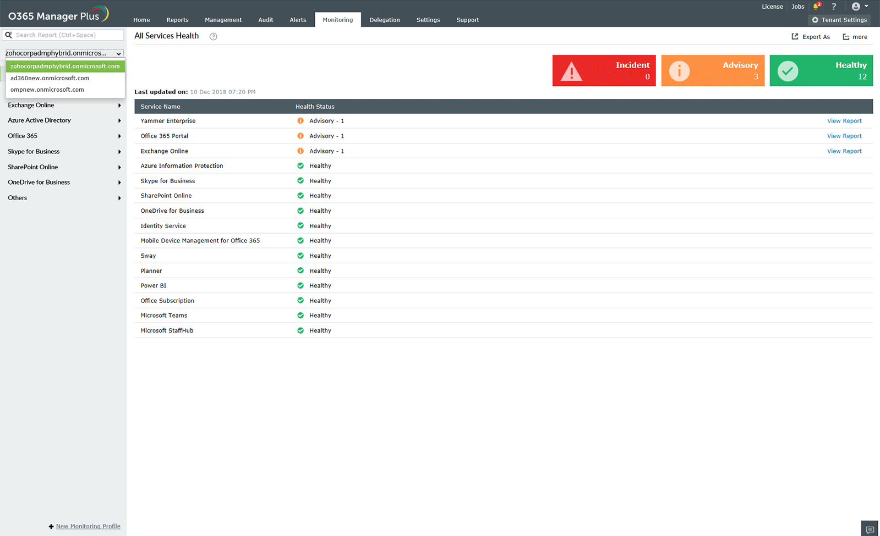The width and height of the screenshot is (880, 536).
Task: Open the tenant selector dropdown
Action: pos(64,53)
